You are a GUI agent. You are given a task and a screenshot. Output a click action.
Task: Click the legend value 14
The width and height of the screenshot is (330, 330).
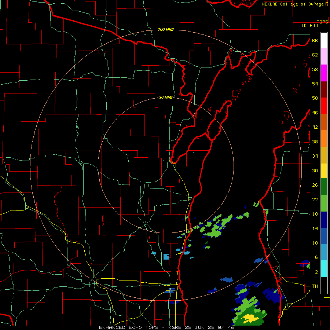(x=315, y=228)
